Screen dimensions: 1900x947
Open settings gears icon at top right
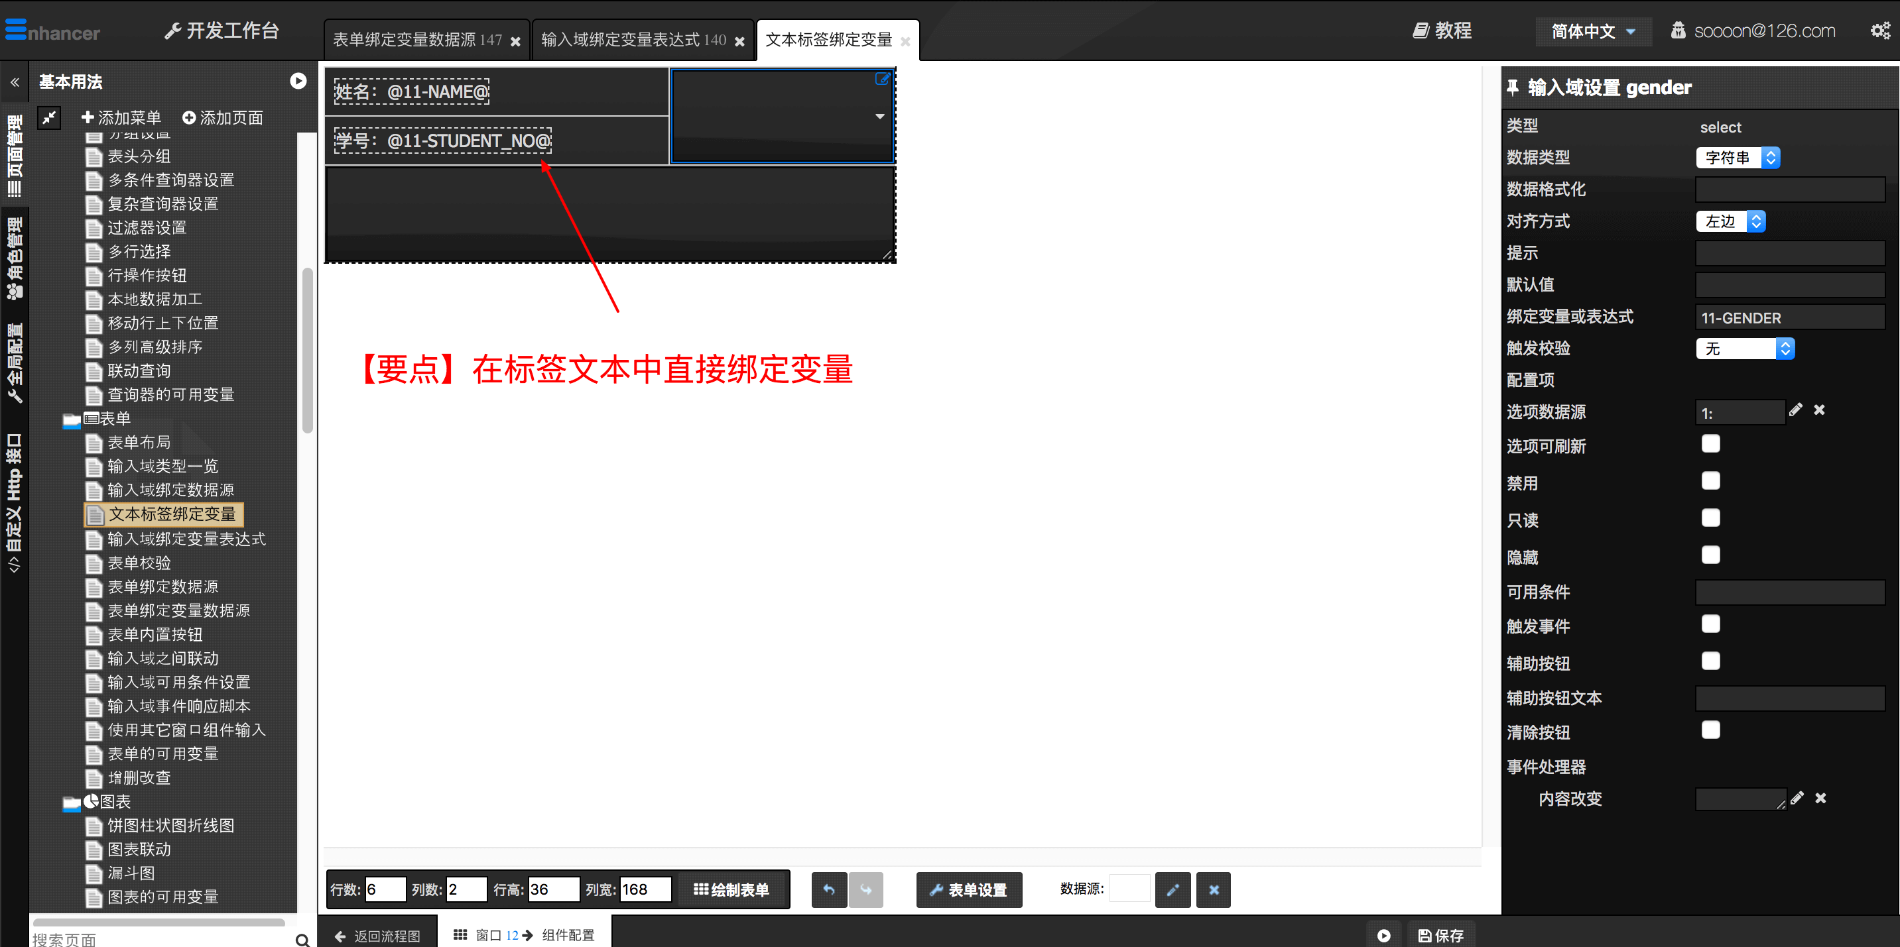pos(1879,31)
